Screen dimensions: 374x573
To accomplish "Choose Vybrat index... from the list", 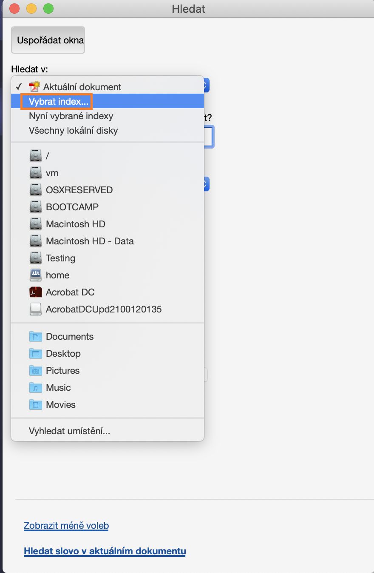I will 59,102.
